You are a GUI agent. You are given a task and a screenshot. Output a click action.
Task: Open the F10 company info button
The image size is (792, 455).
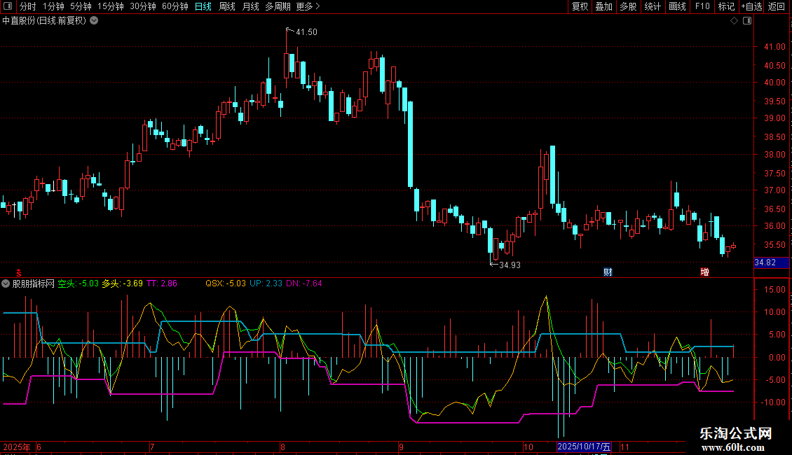pyautogui.click(x=702, y=6)
